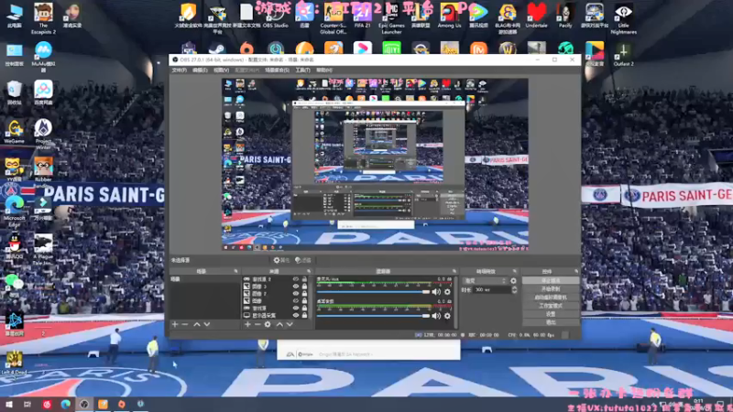The width and height of the screenshot is (733, 412).
Task: Float the 来源 dock with header icon
Action: [x=309, y=271]
